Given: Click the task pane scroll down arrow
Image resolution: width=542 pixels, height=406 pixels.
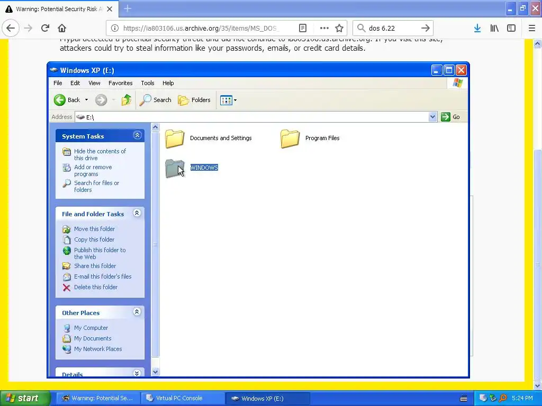Looking at the screenshot, I should tap(155, 372).
